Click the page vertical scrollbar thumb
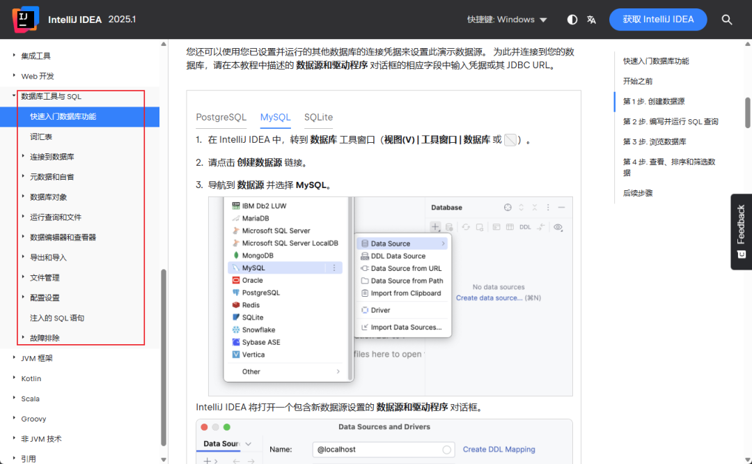Screen dimensions: 752x464 (x=748, y=114)
